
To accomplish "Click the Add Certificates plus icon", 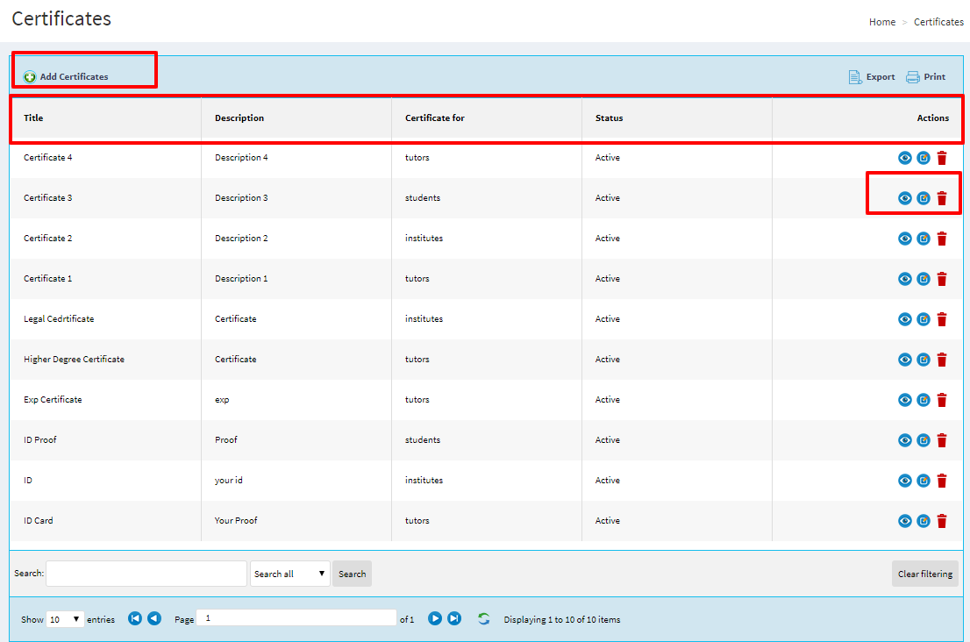I will [30, 77].
